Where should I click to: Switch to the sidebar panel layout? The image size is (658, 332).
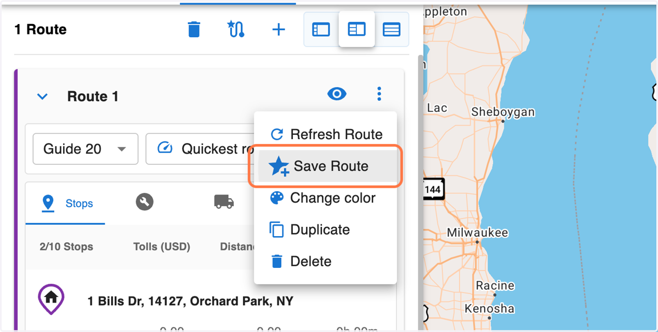coord(321,29)
